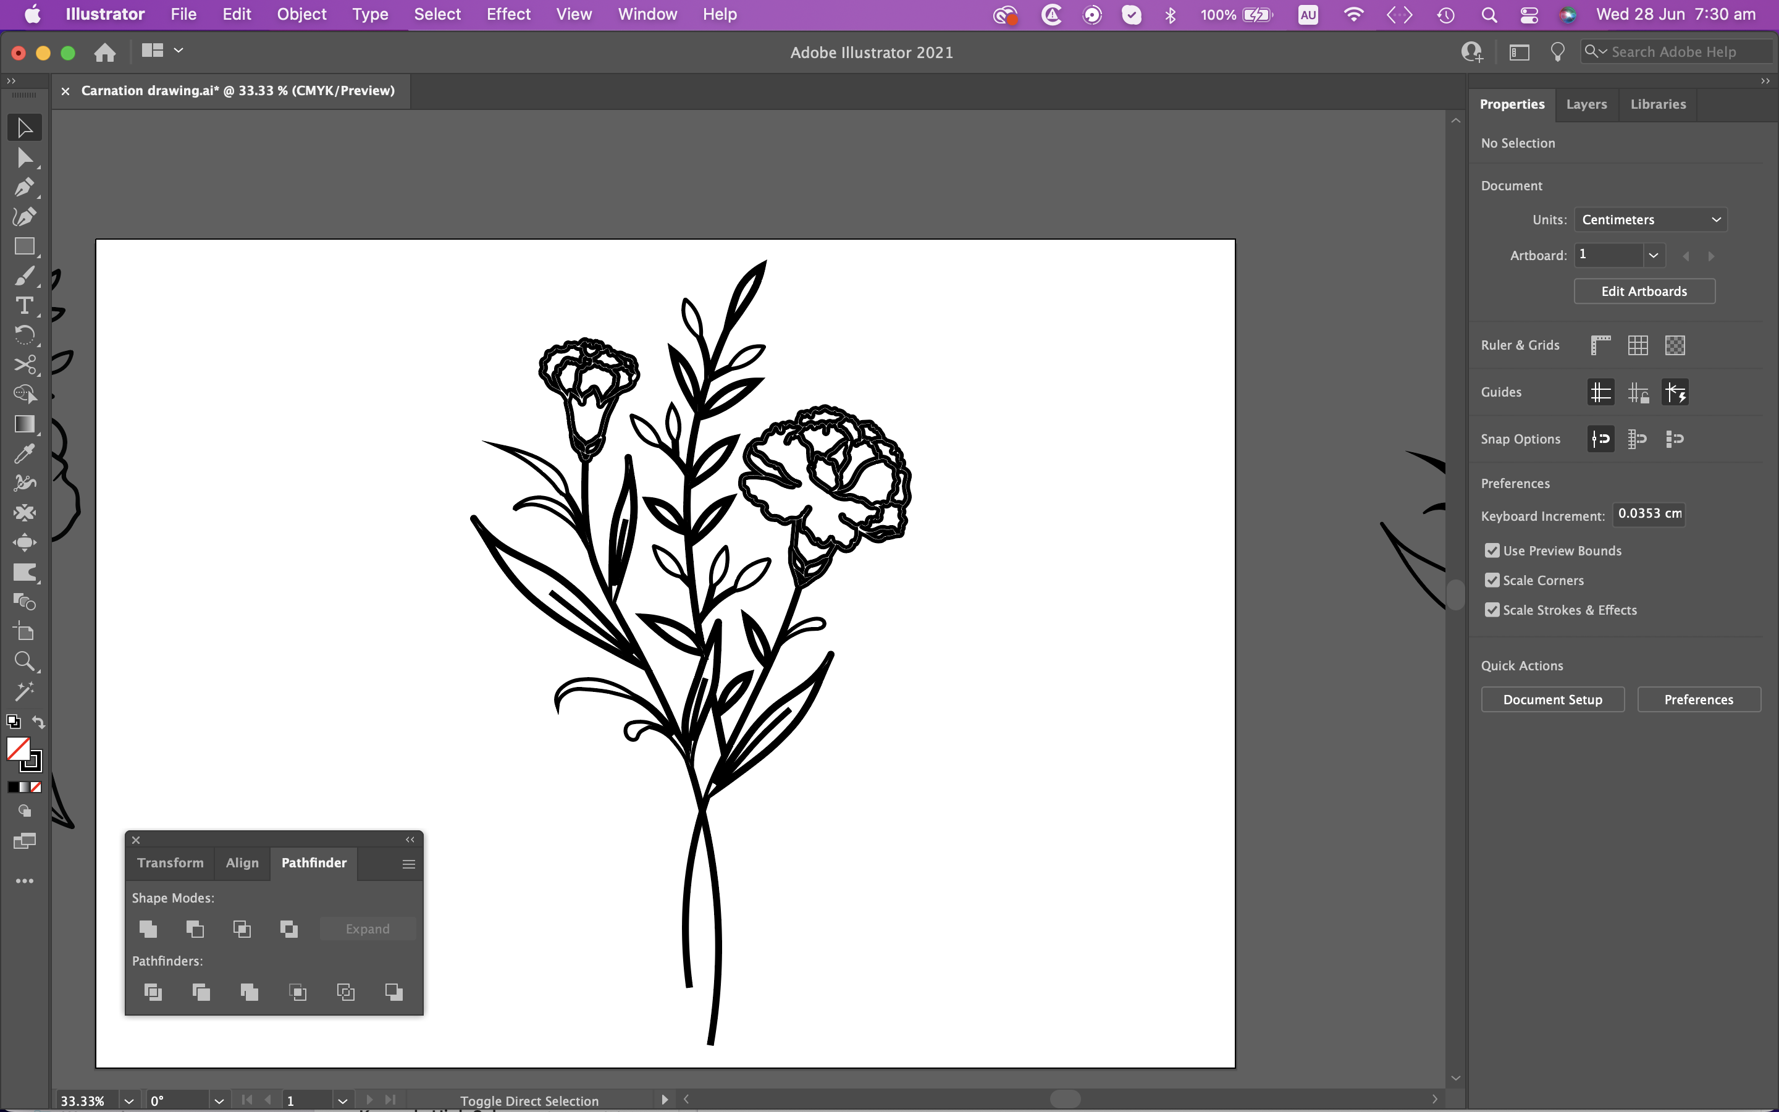Click the Edit Artboards button
Viewport: 1779px width, 1112px height.
click(1643, 290)
